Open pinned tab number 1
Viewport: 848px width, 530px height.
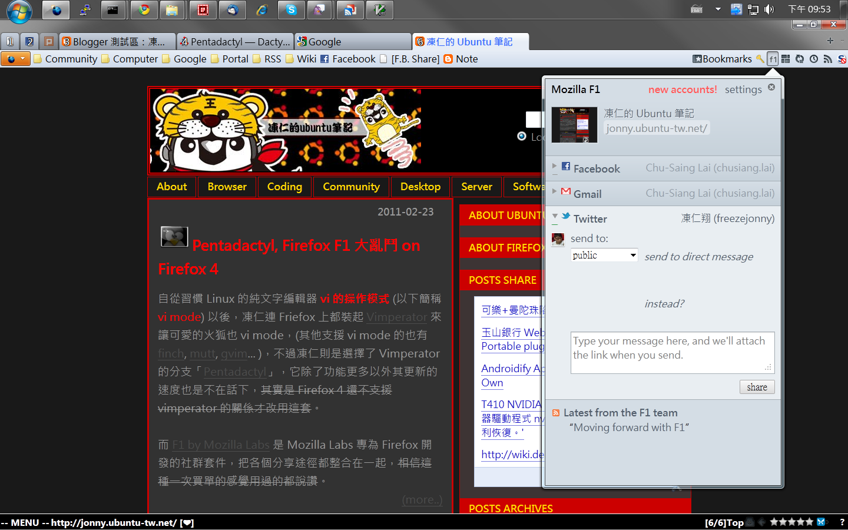click(10, 42)
